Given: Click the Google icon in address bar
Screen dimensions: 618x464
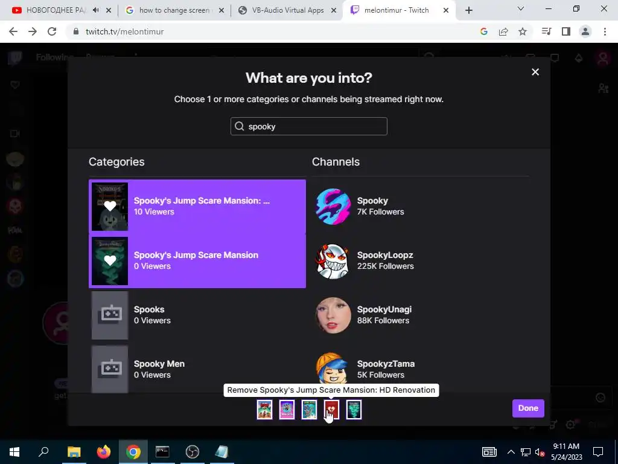Looking at the screenshot, I should click(x=484, y=31).
